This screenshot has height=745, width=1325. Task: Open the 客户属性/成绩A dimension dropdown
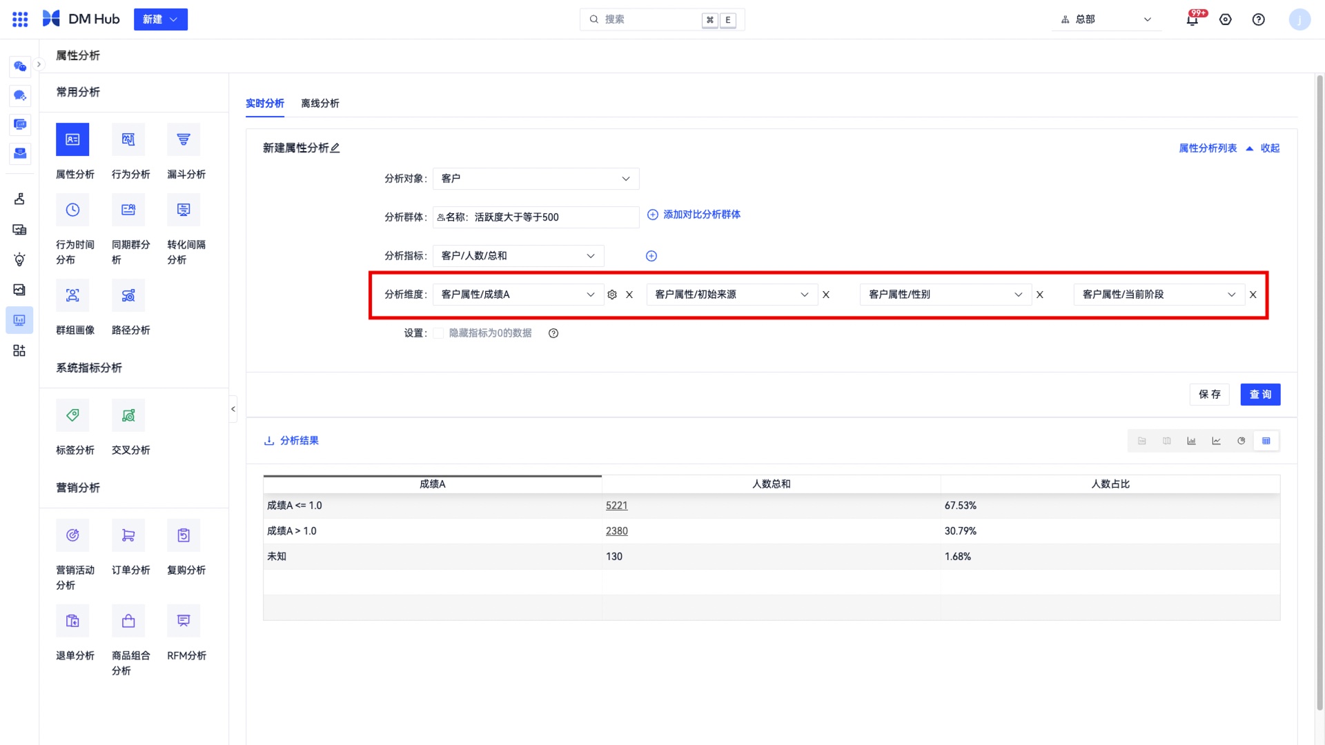point(518,295)
